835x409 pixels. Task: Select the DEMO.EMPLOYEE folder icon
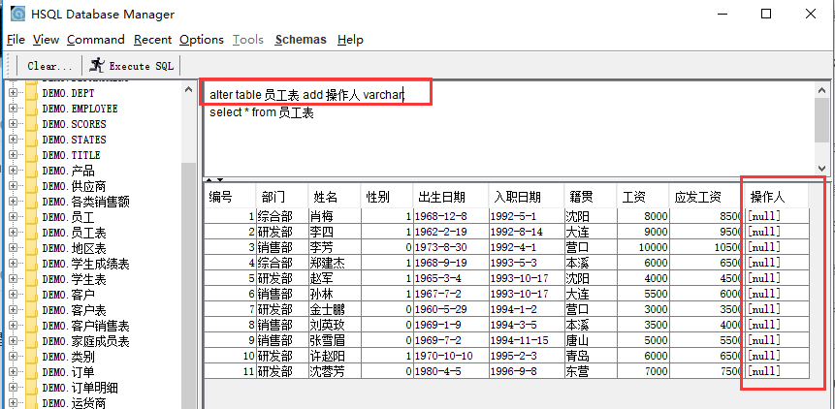[32, 109]
